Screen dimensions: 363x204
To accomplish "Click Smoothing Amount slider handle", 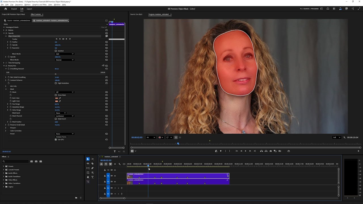I will (x=56, y=74).
